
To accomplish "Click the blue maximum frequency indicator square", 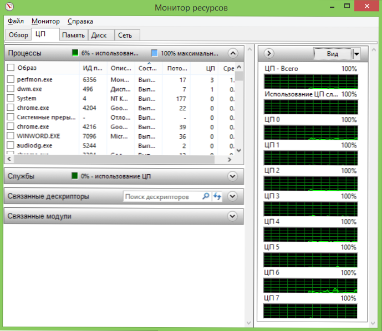I will coord(155,53).
